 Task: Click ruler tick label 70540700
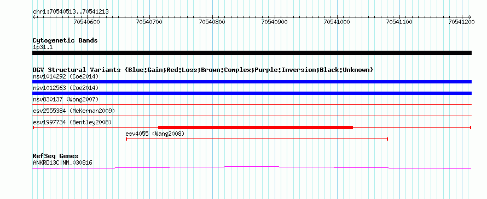pyautogui.click(x=149, y=22)
